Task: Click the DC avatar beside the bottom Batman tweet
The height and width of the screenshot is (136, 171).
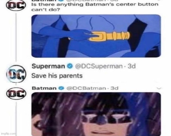Action: [x=16, y=93]
